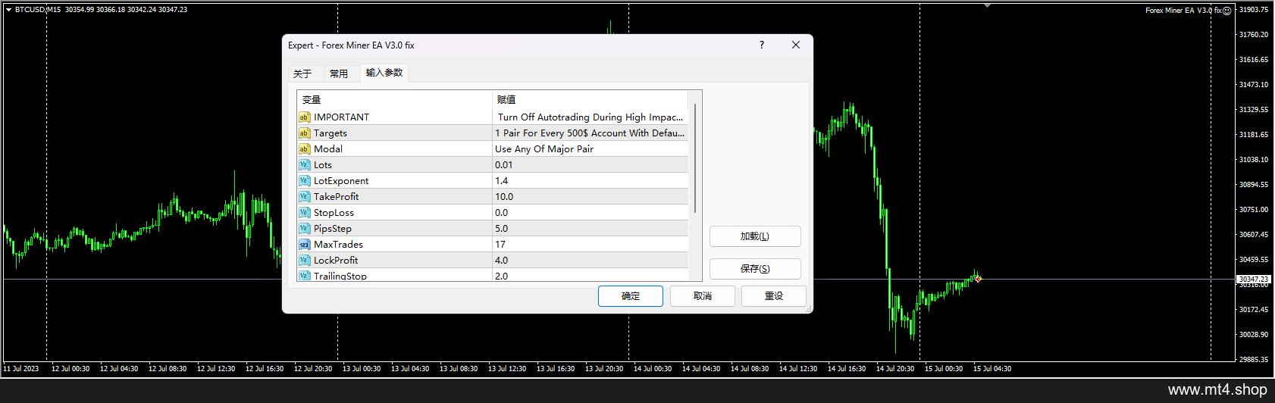Click the 加载(L) load button
Screen dimensions: 1275x403
click(x=755, y=236)
